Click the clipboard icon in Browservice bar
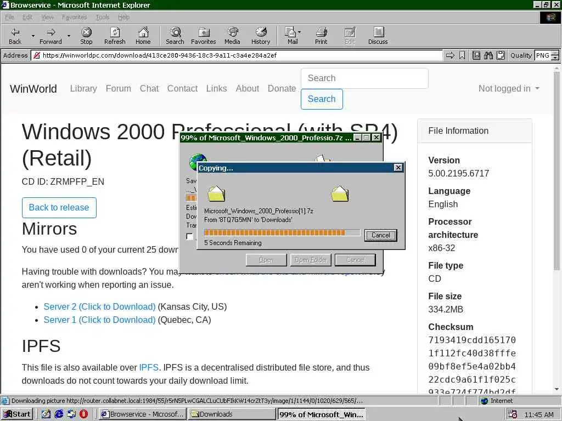Screen dimensions: 562x421 [x=501, y=55]
